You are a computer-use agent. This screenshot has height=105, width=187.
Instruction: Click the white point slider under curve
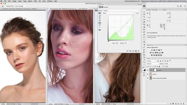point(133,41)
